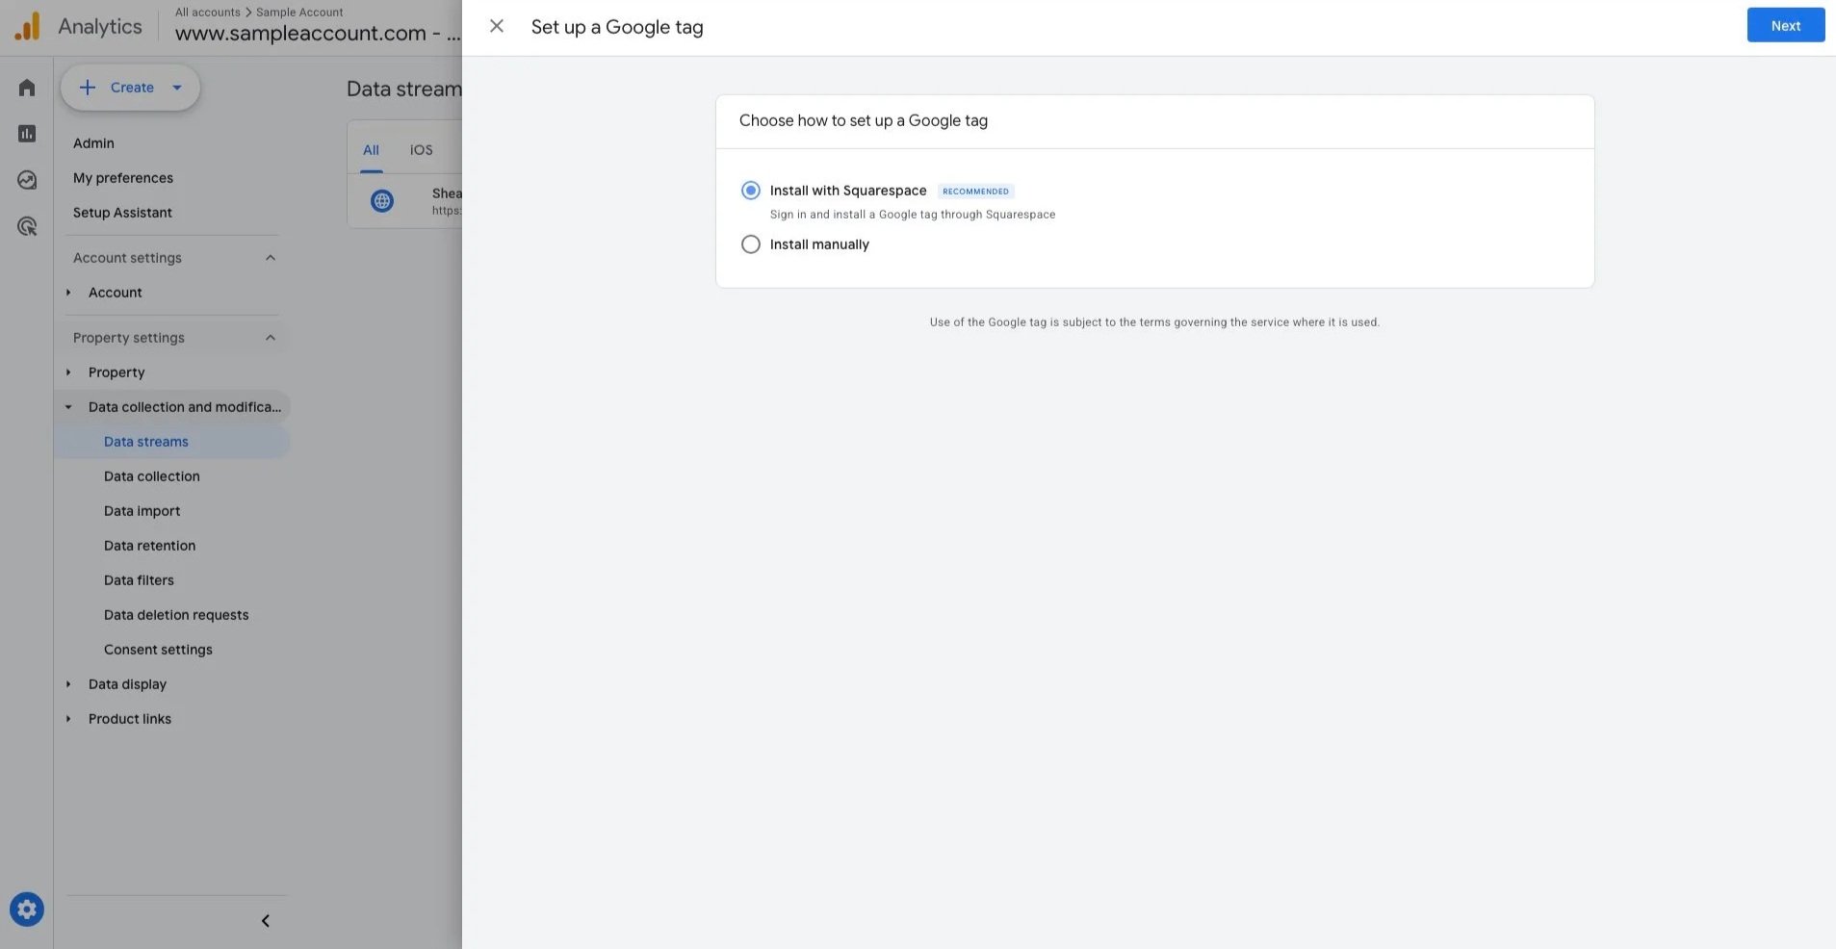Collapse the Property settings section
This screenshot has width=1836, height=949.
click(271, 338)
